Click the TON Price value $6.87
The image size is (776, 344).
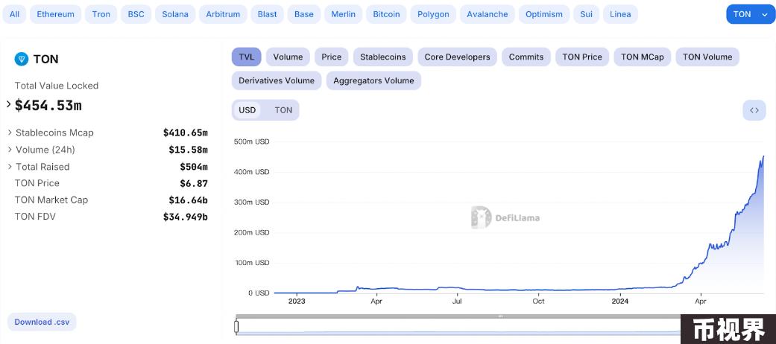coord(194,183)
